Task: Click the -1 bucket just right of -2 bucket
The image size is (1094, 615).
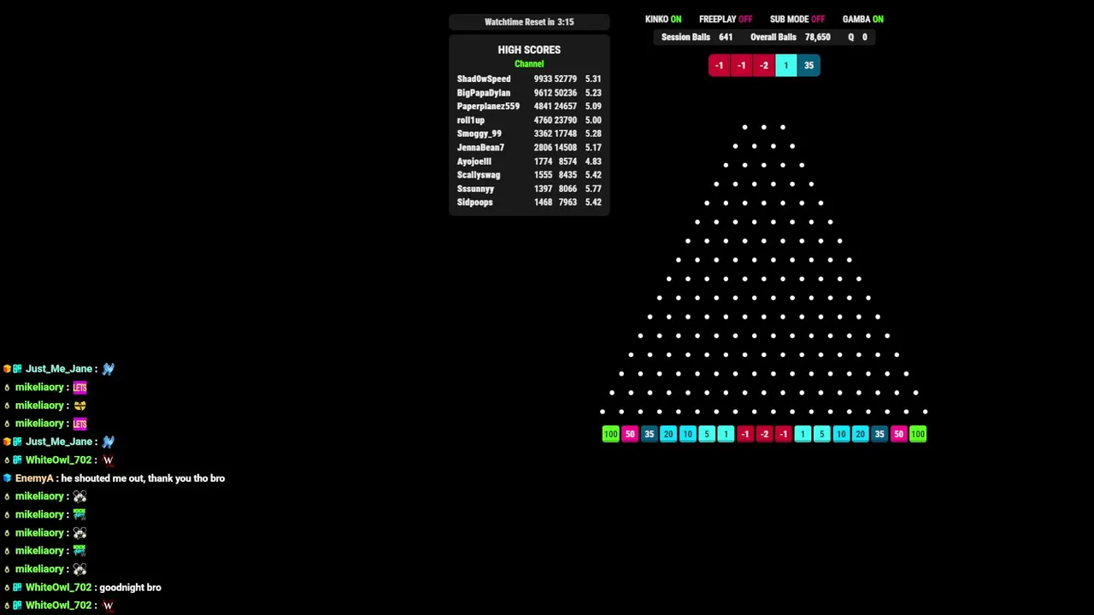Action: coord(783,434)
